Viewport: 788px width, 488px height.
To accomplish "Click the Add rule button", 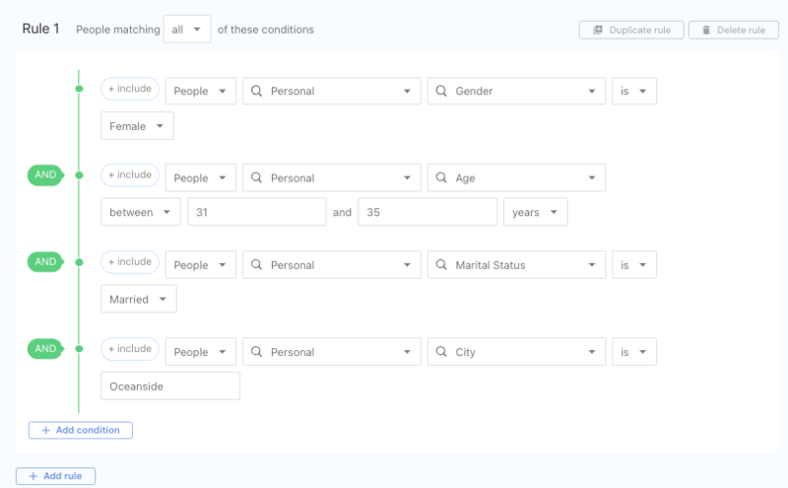I will [55, 476].
